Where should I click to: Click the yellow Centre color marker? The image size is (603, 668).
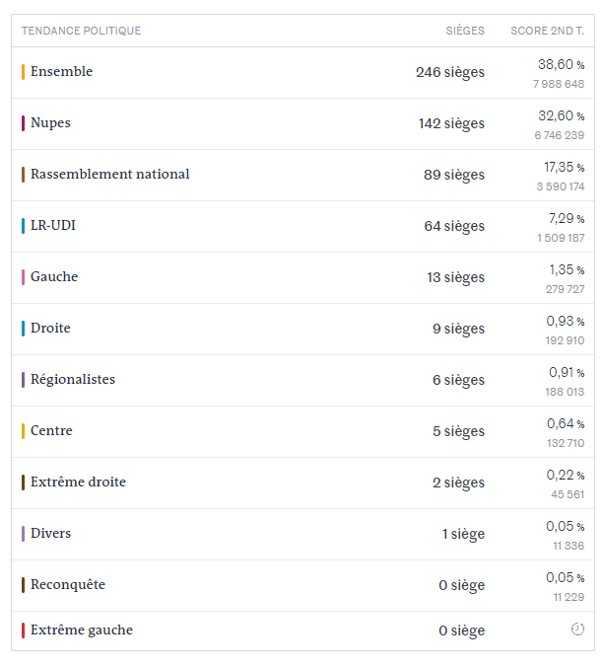point(23,431)
